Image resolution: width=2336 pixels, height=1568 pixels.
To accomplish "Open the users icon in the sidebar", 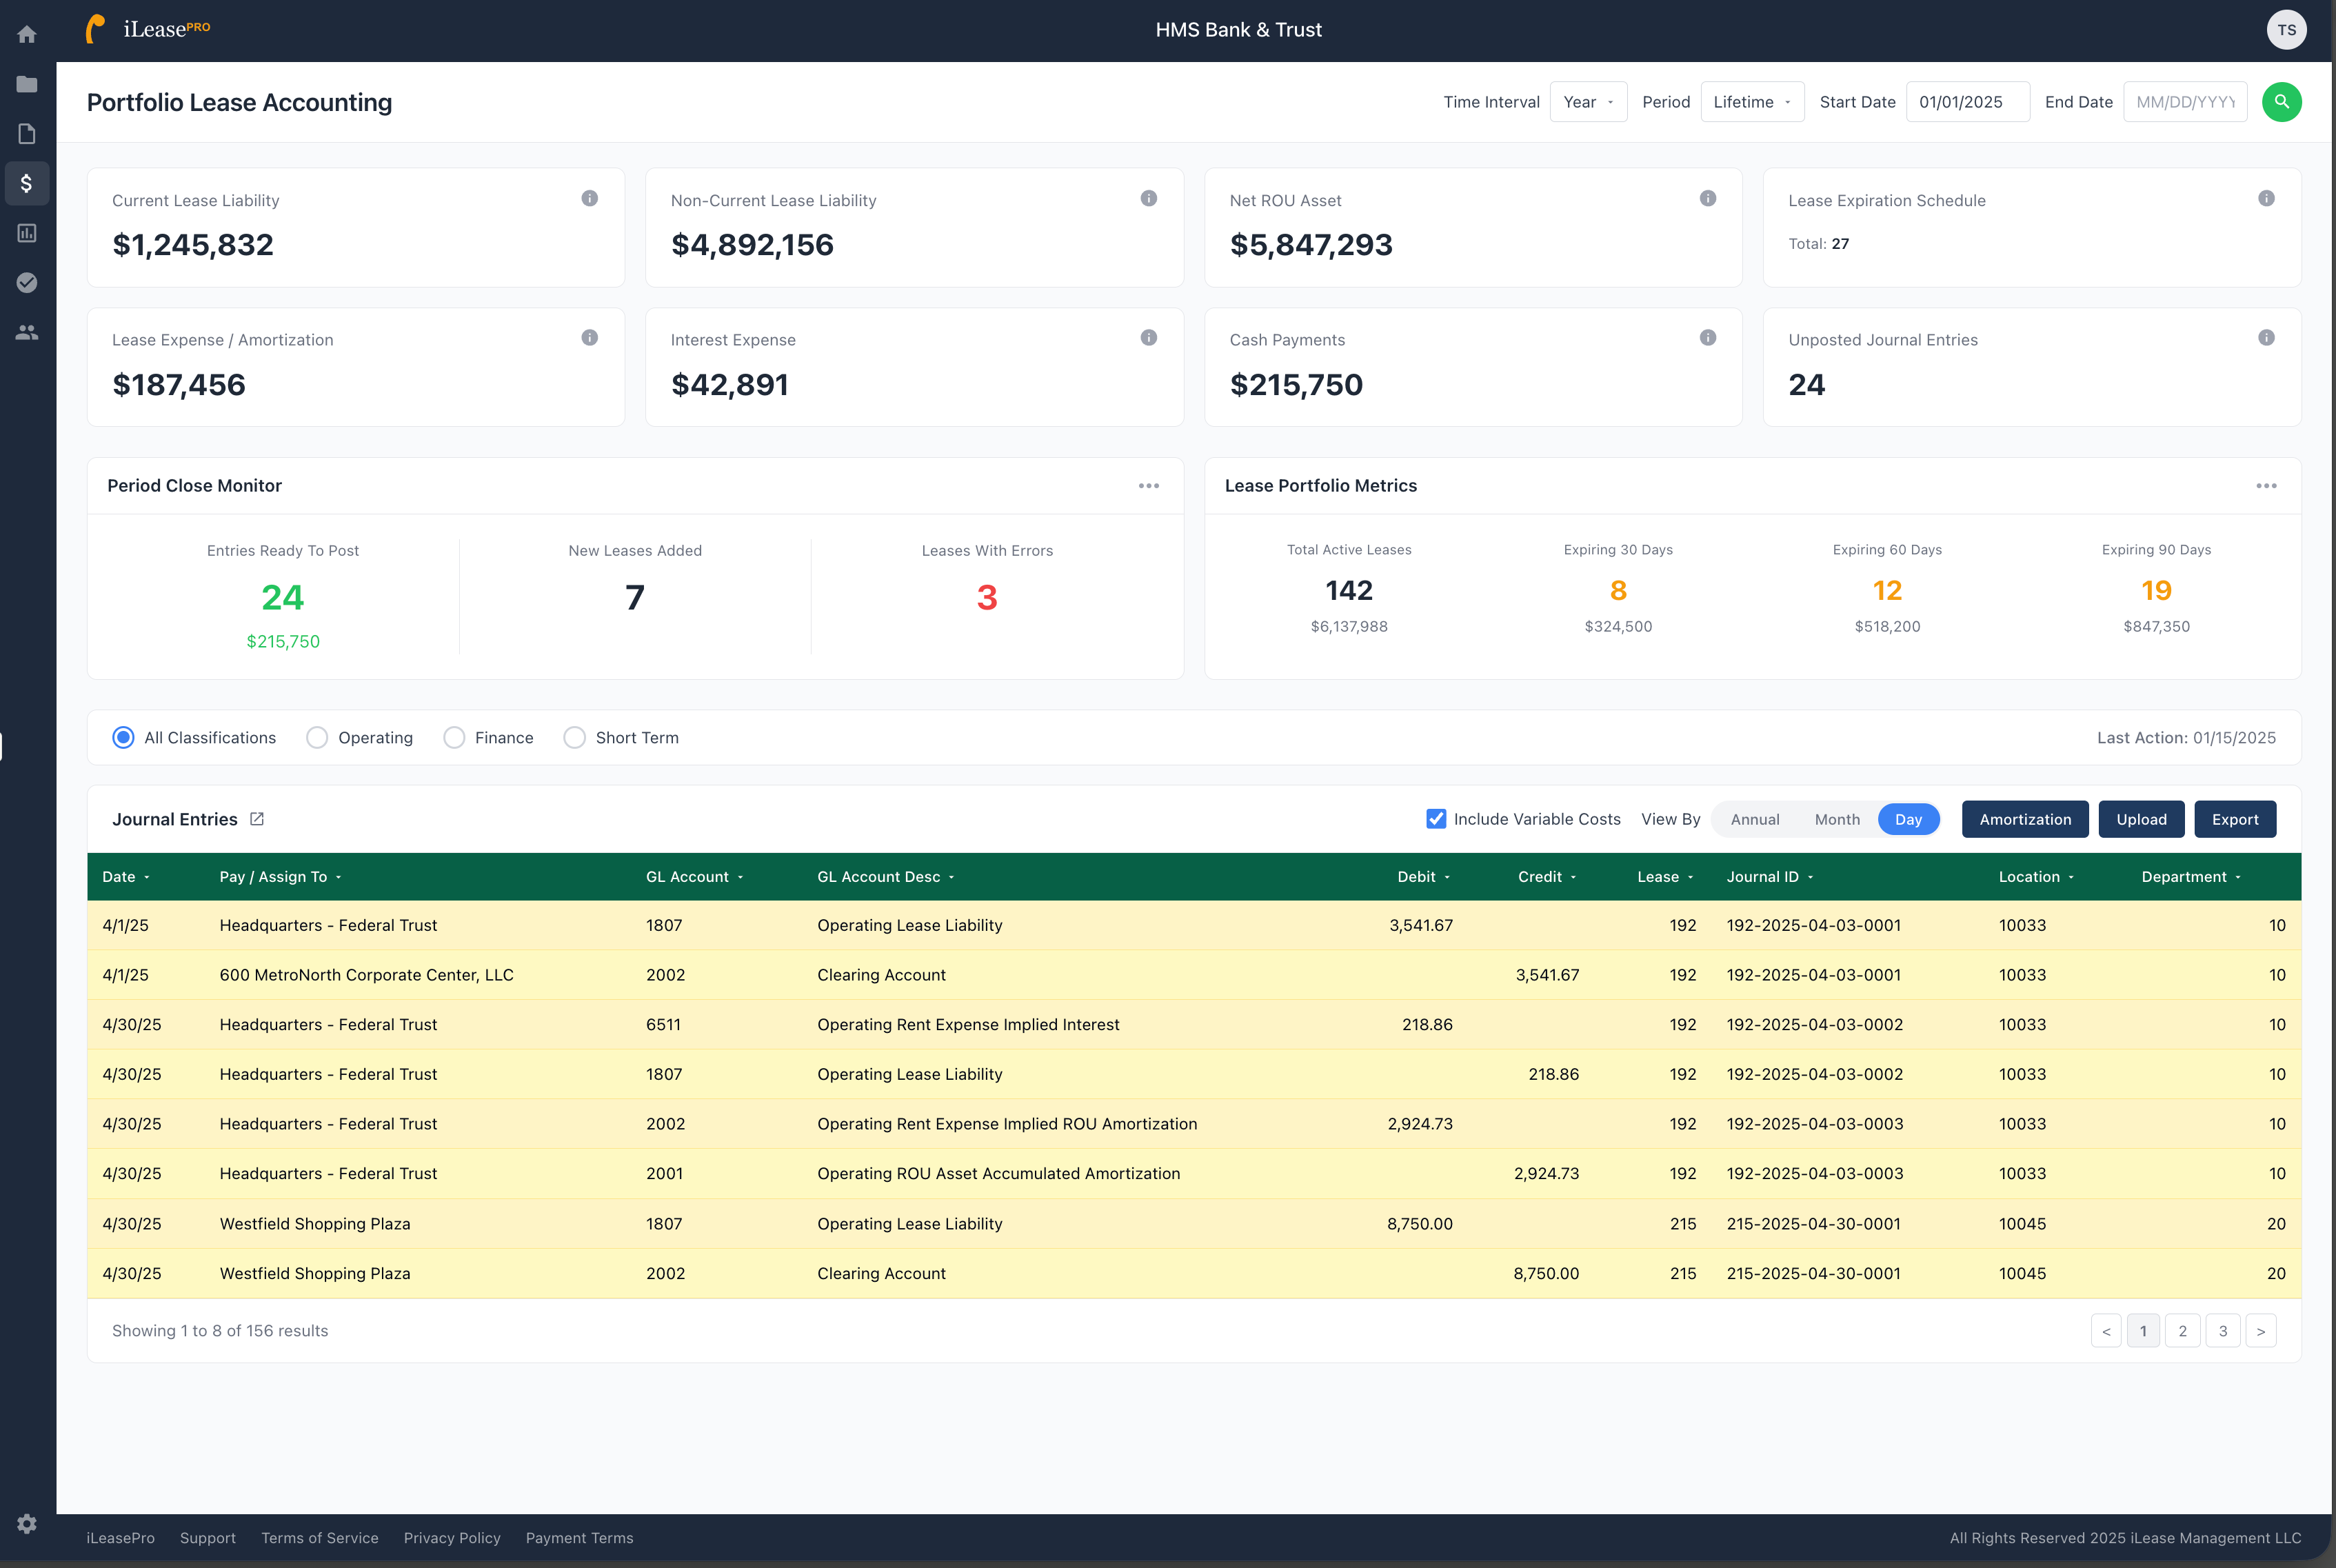I will coord(27,332).
